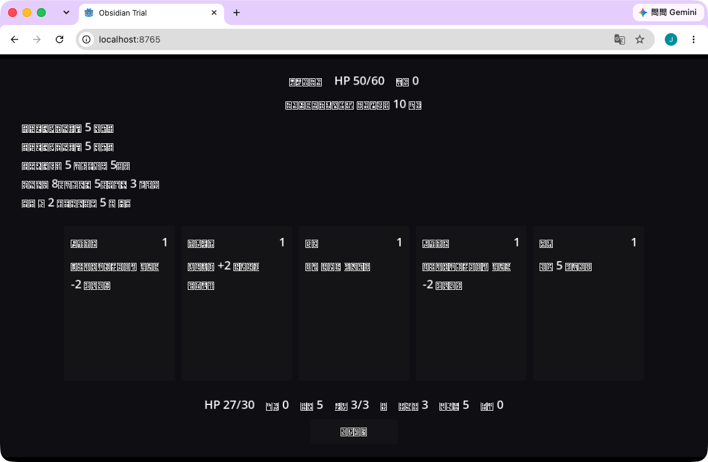Open the profile avatar J

tap(671, 39)
